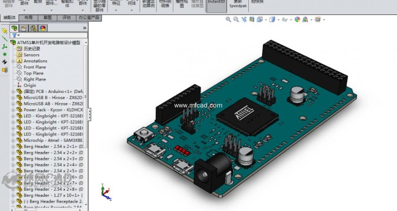Screen dimensions: 397x211
Task: Open the filter funnel dropdown arrow
Action: tap(18, 35)
